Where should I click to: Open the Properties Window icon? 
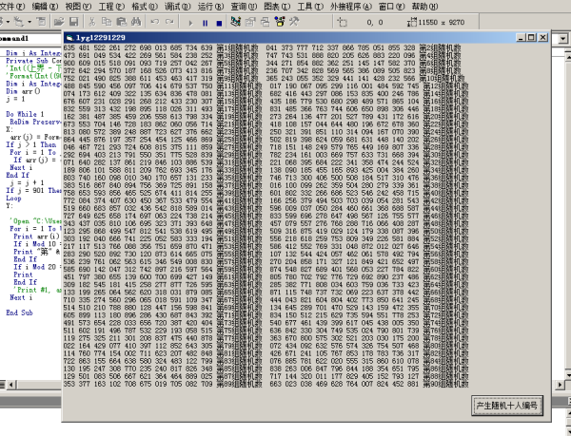point(250,22)
